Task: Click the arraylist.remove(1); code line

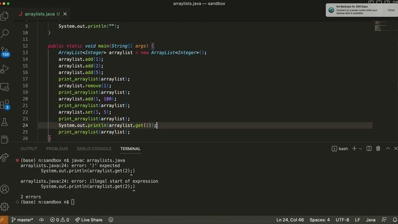Action: 85,86
